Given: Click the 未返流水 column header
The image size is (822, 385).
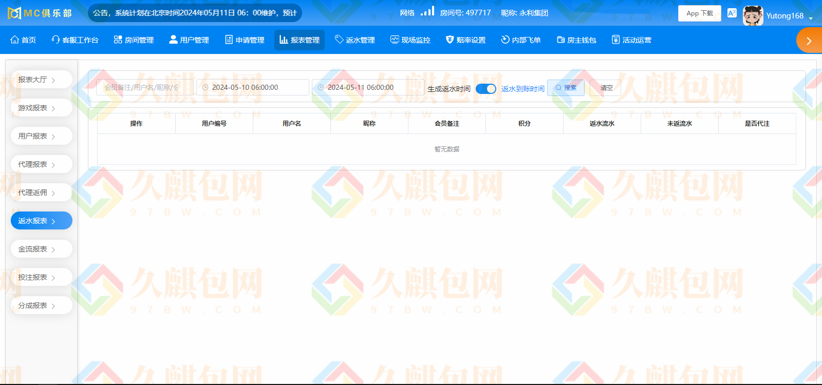Looking at the screenshot, I should tap(680, 124).
